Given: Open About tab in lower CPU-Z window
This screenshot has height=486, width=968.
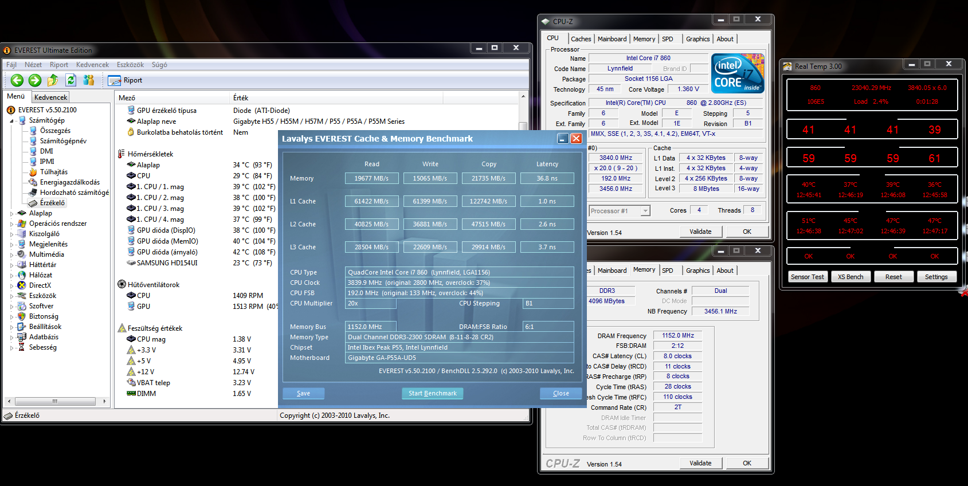Looking at the screenshot, I should tap(725, 271).
